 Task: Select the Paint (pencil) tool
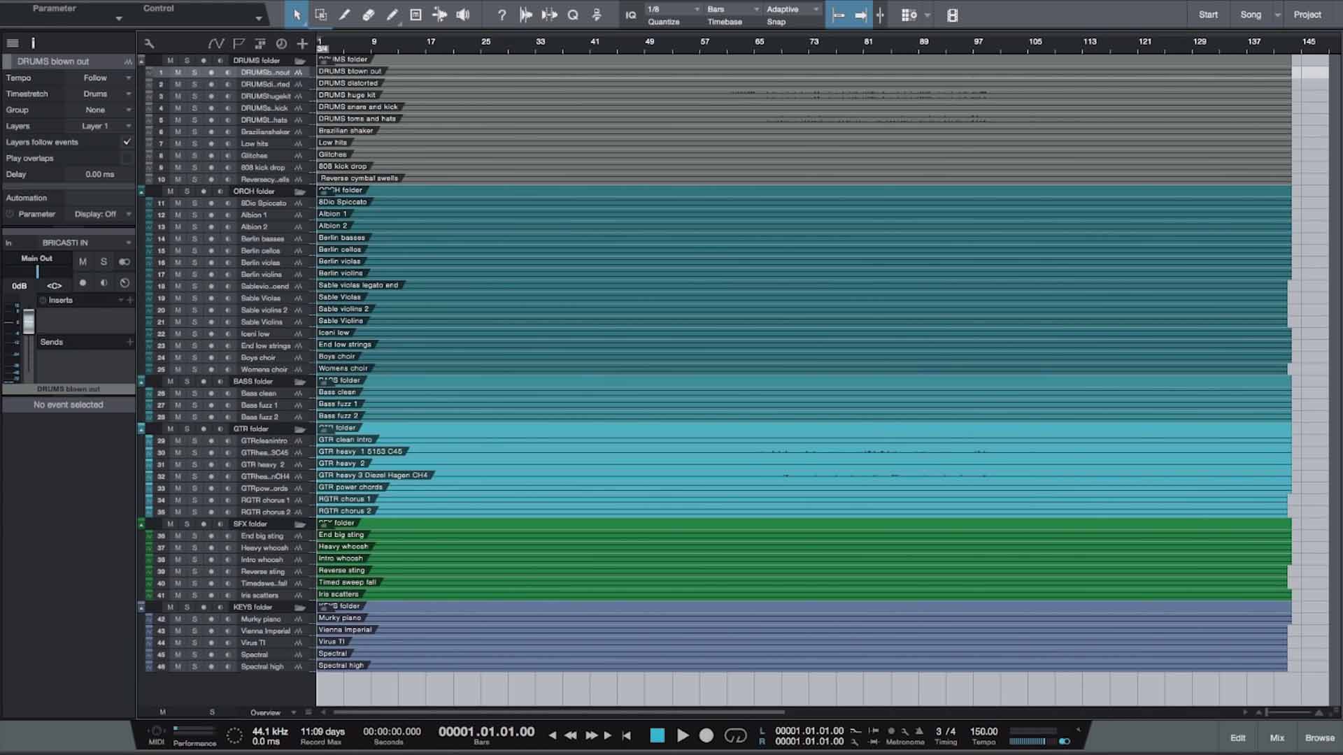pyautogui.click(x=392, y=15)
